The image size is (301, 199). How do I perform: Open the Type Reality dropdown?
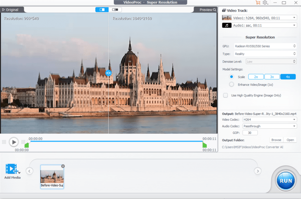[x=265, y=54]
